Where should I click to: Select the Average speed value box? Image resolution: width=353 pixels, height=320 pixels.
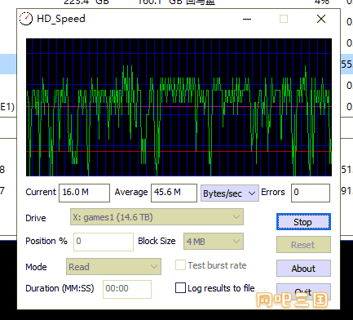coord(174,193)
